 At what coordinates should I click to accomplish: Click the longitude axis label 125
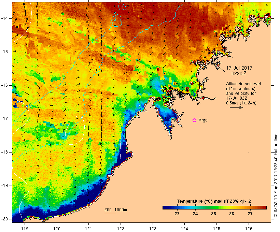tap(216, 229)
